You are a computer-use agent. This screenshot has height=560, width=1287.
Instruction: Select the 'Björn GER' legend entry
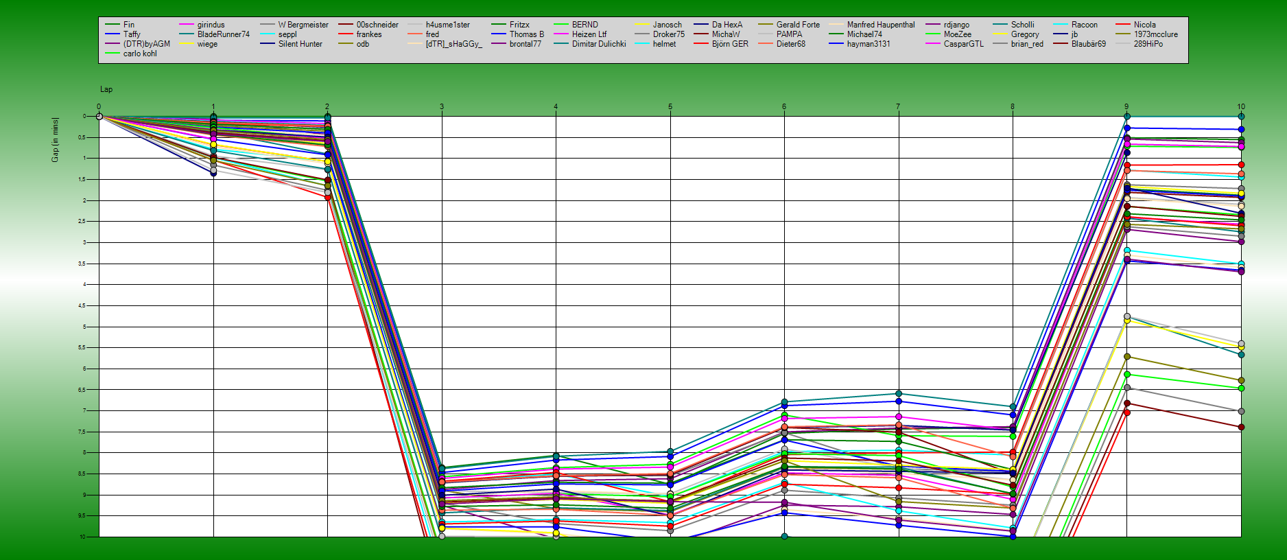pyautogui.click(x=730, y=44)
